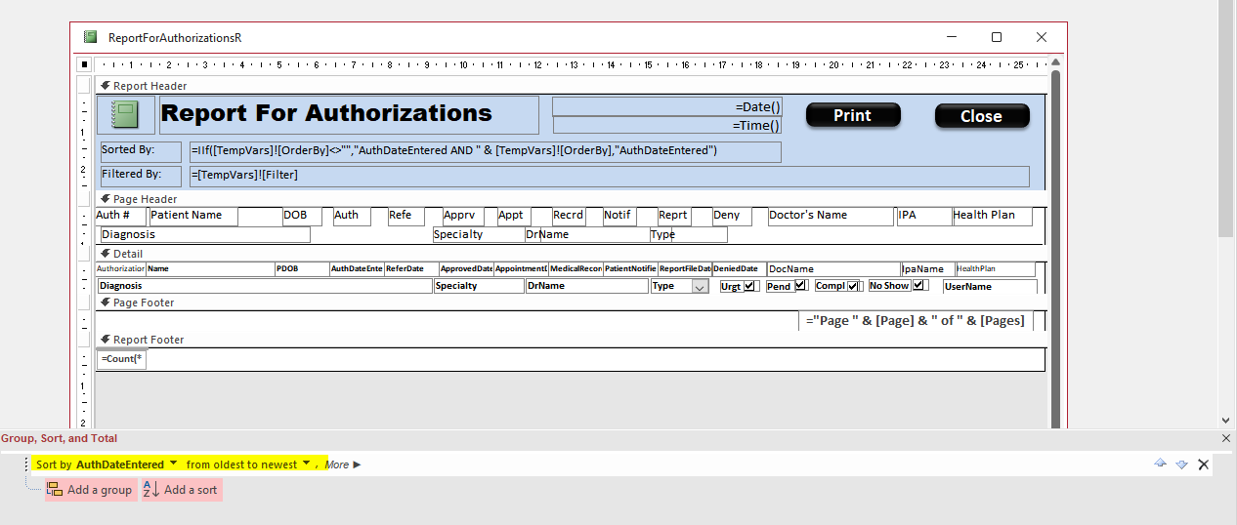Toggle the Urgt checkbox in Detail
The image size is (1237, 525).
click(x=750, y=286)
